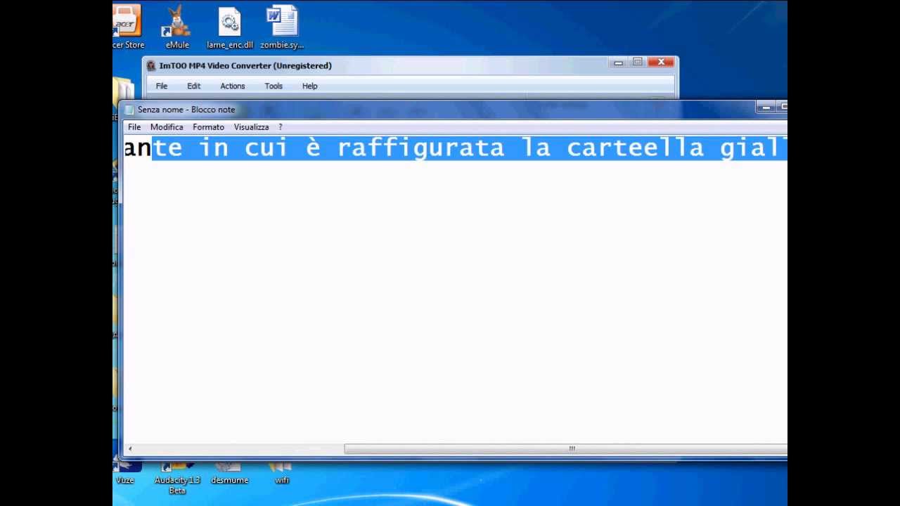The image size is (900, 506).
Task: Click the word 'carteella' in the text
Action: pos(636,148)
